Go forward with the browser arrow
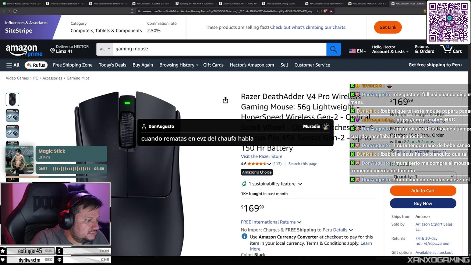The width and height of the screenshot is (471, 265). coord(9,11)
